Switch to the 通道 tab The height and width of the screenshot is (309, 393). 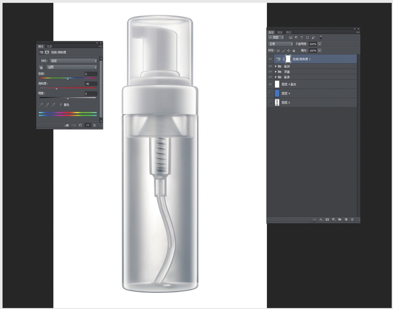280,32
